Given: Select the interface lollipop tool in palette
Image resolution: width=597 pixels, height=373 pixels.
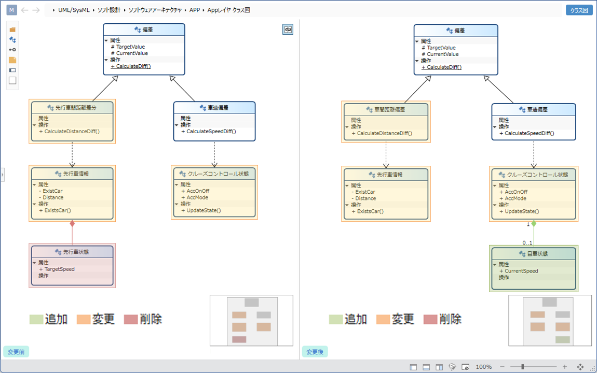Looking at the screenshot, I should (x=12, y=50).
